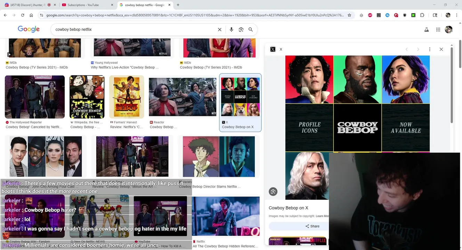Open the Adblock Plus extension
462x250 pixels.
click(370, 15)
